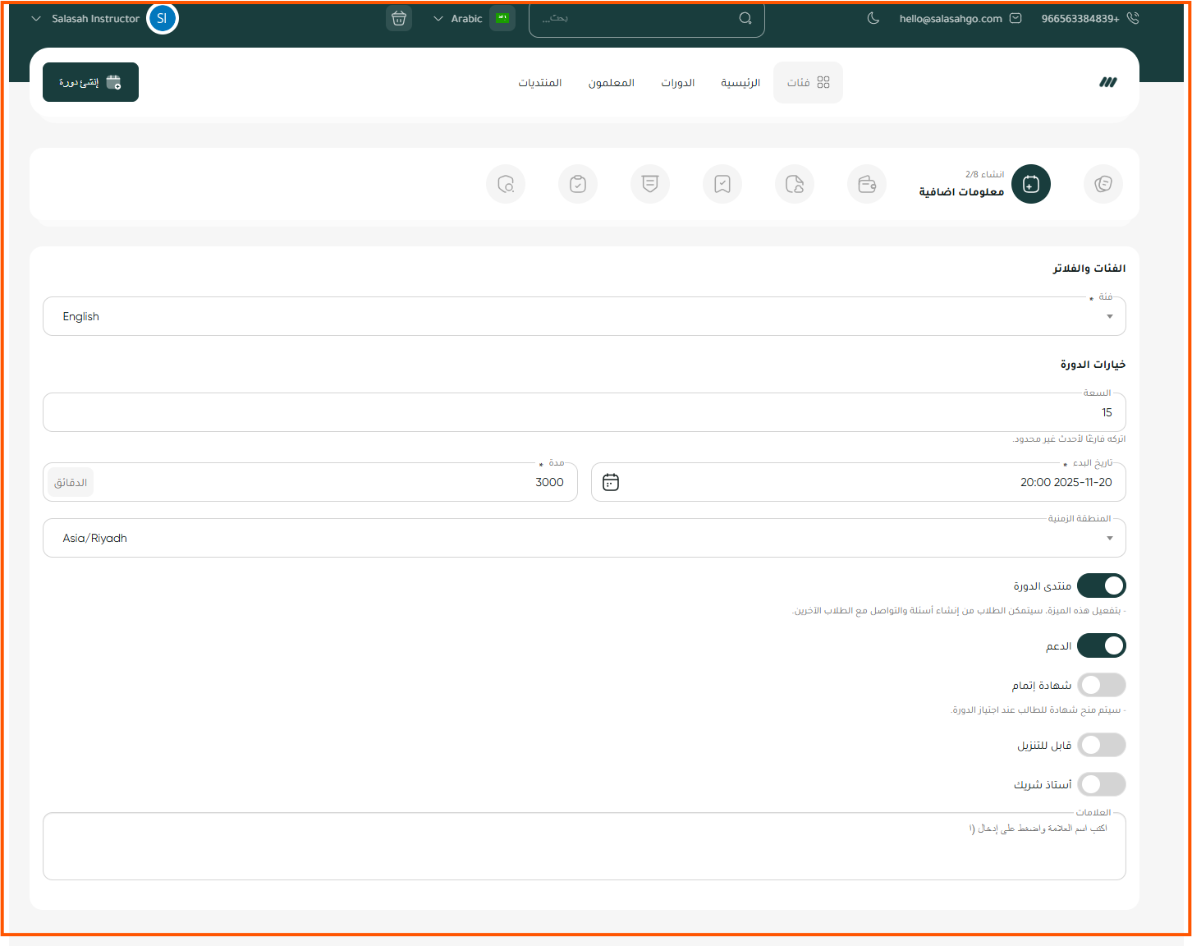Go to the bookmark-check step icon
This screenshot has height=946, width=1192.
point(722,184)
